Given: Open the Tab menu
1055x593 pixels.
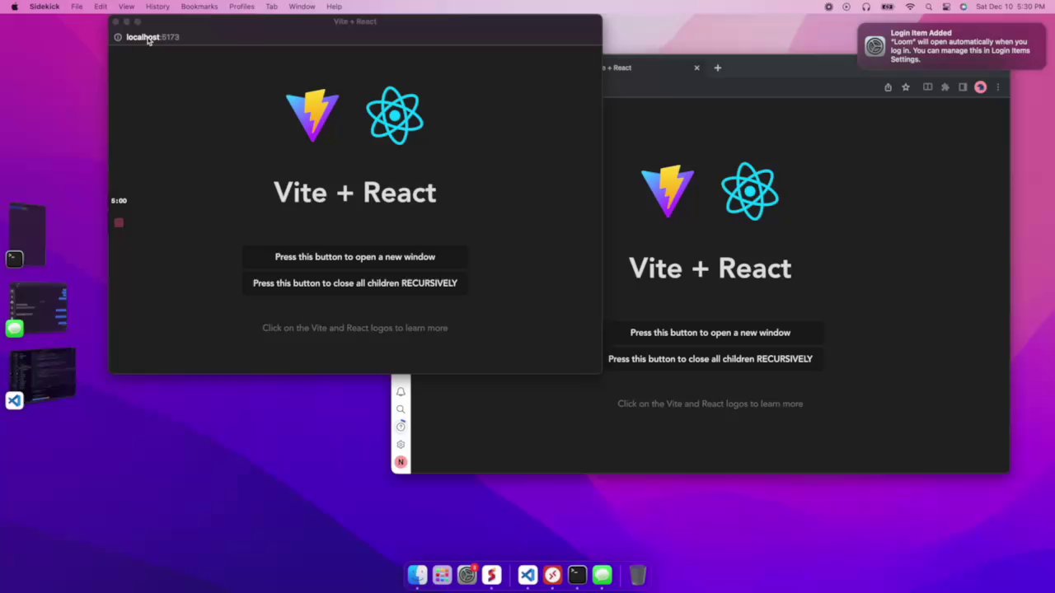Looking at the screenshot, I should coord(271,7).
